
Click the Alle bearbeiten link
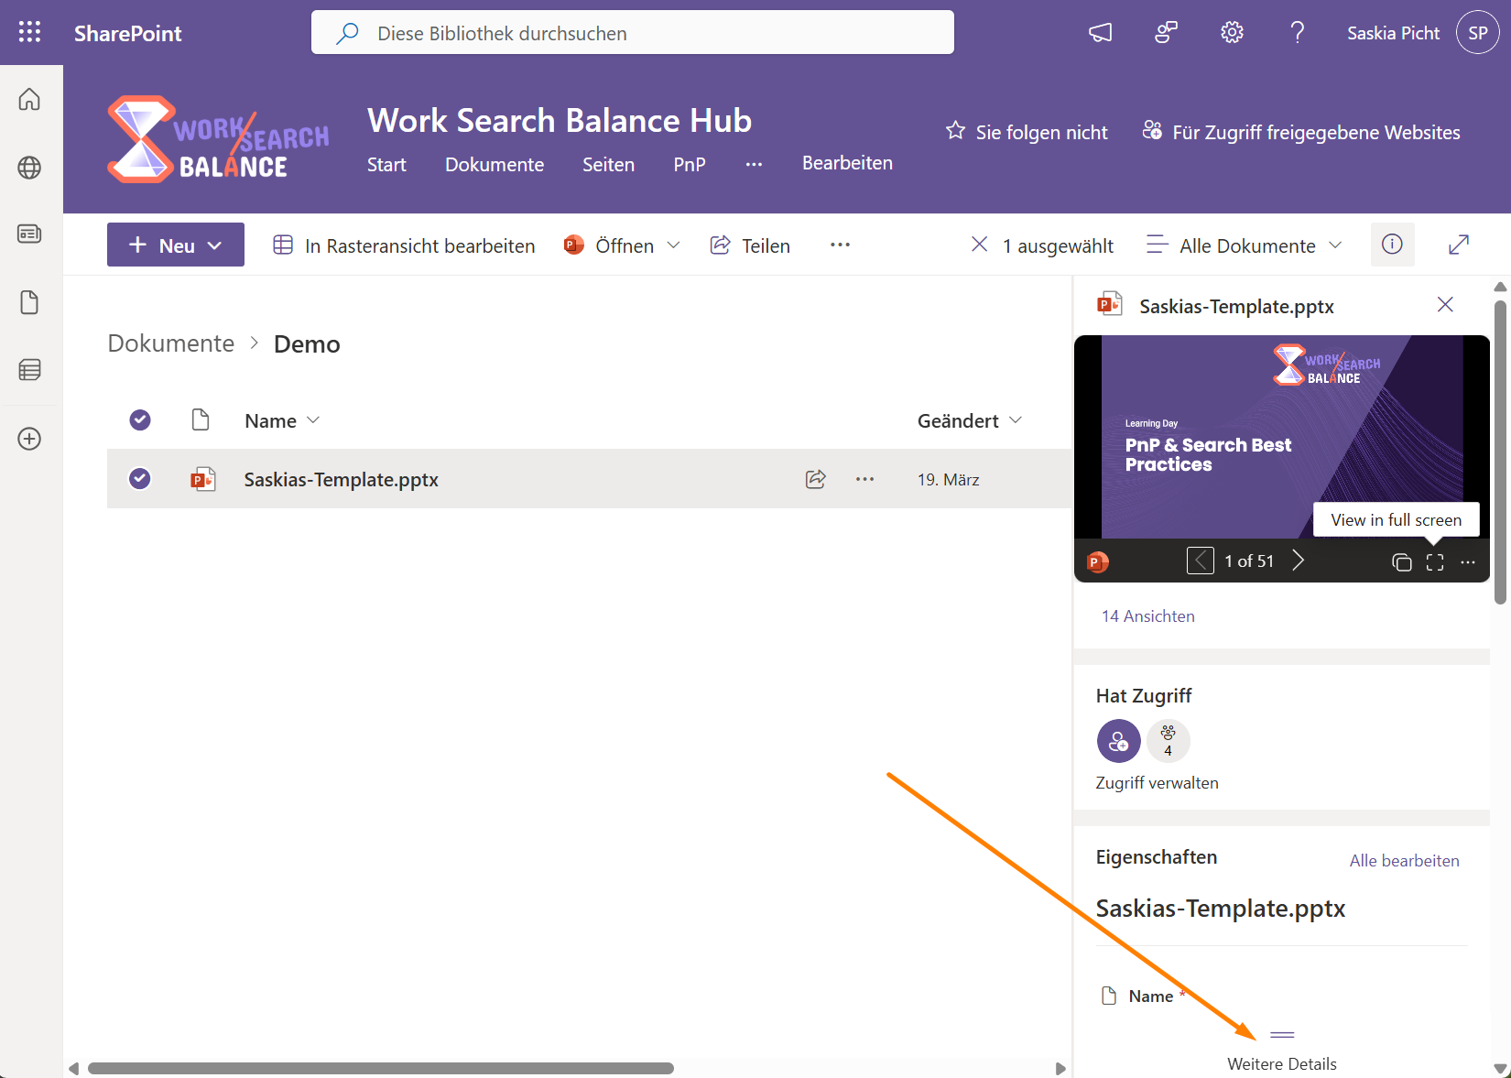click(x=1404, y=861)
